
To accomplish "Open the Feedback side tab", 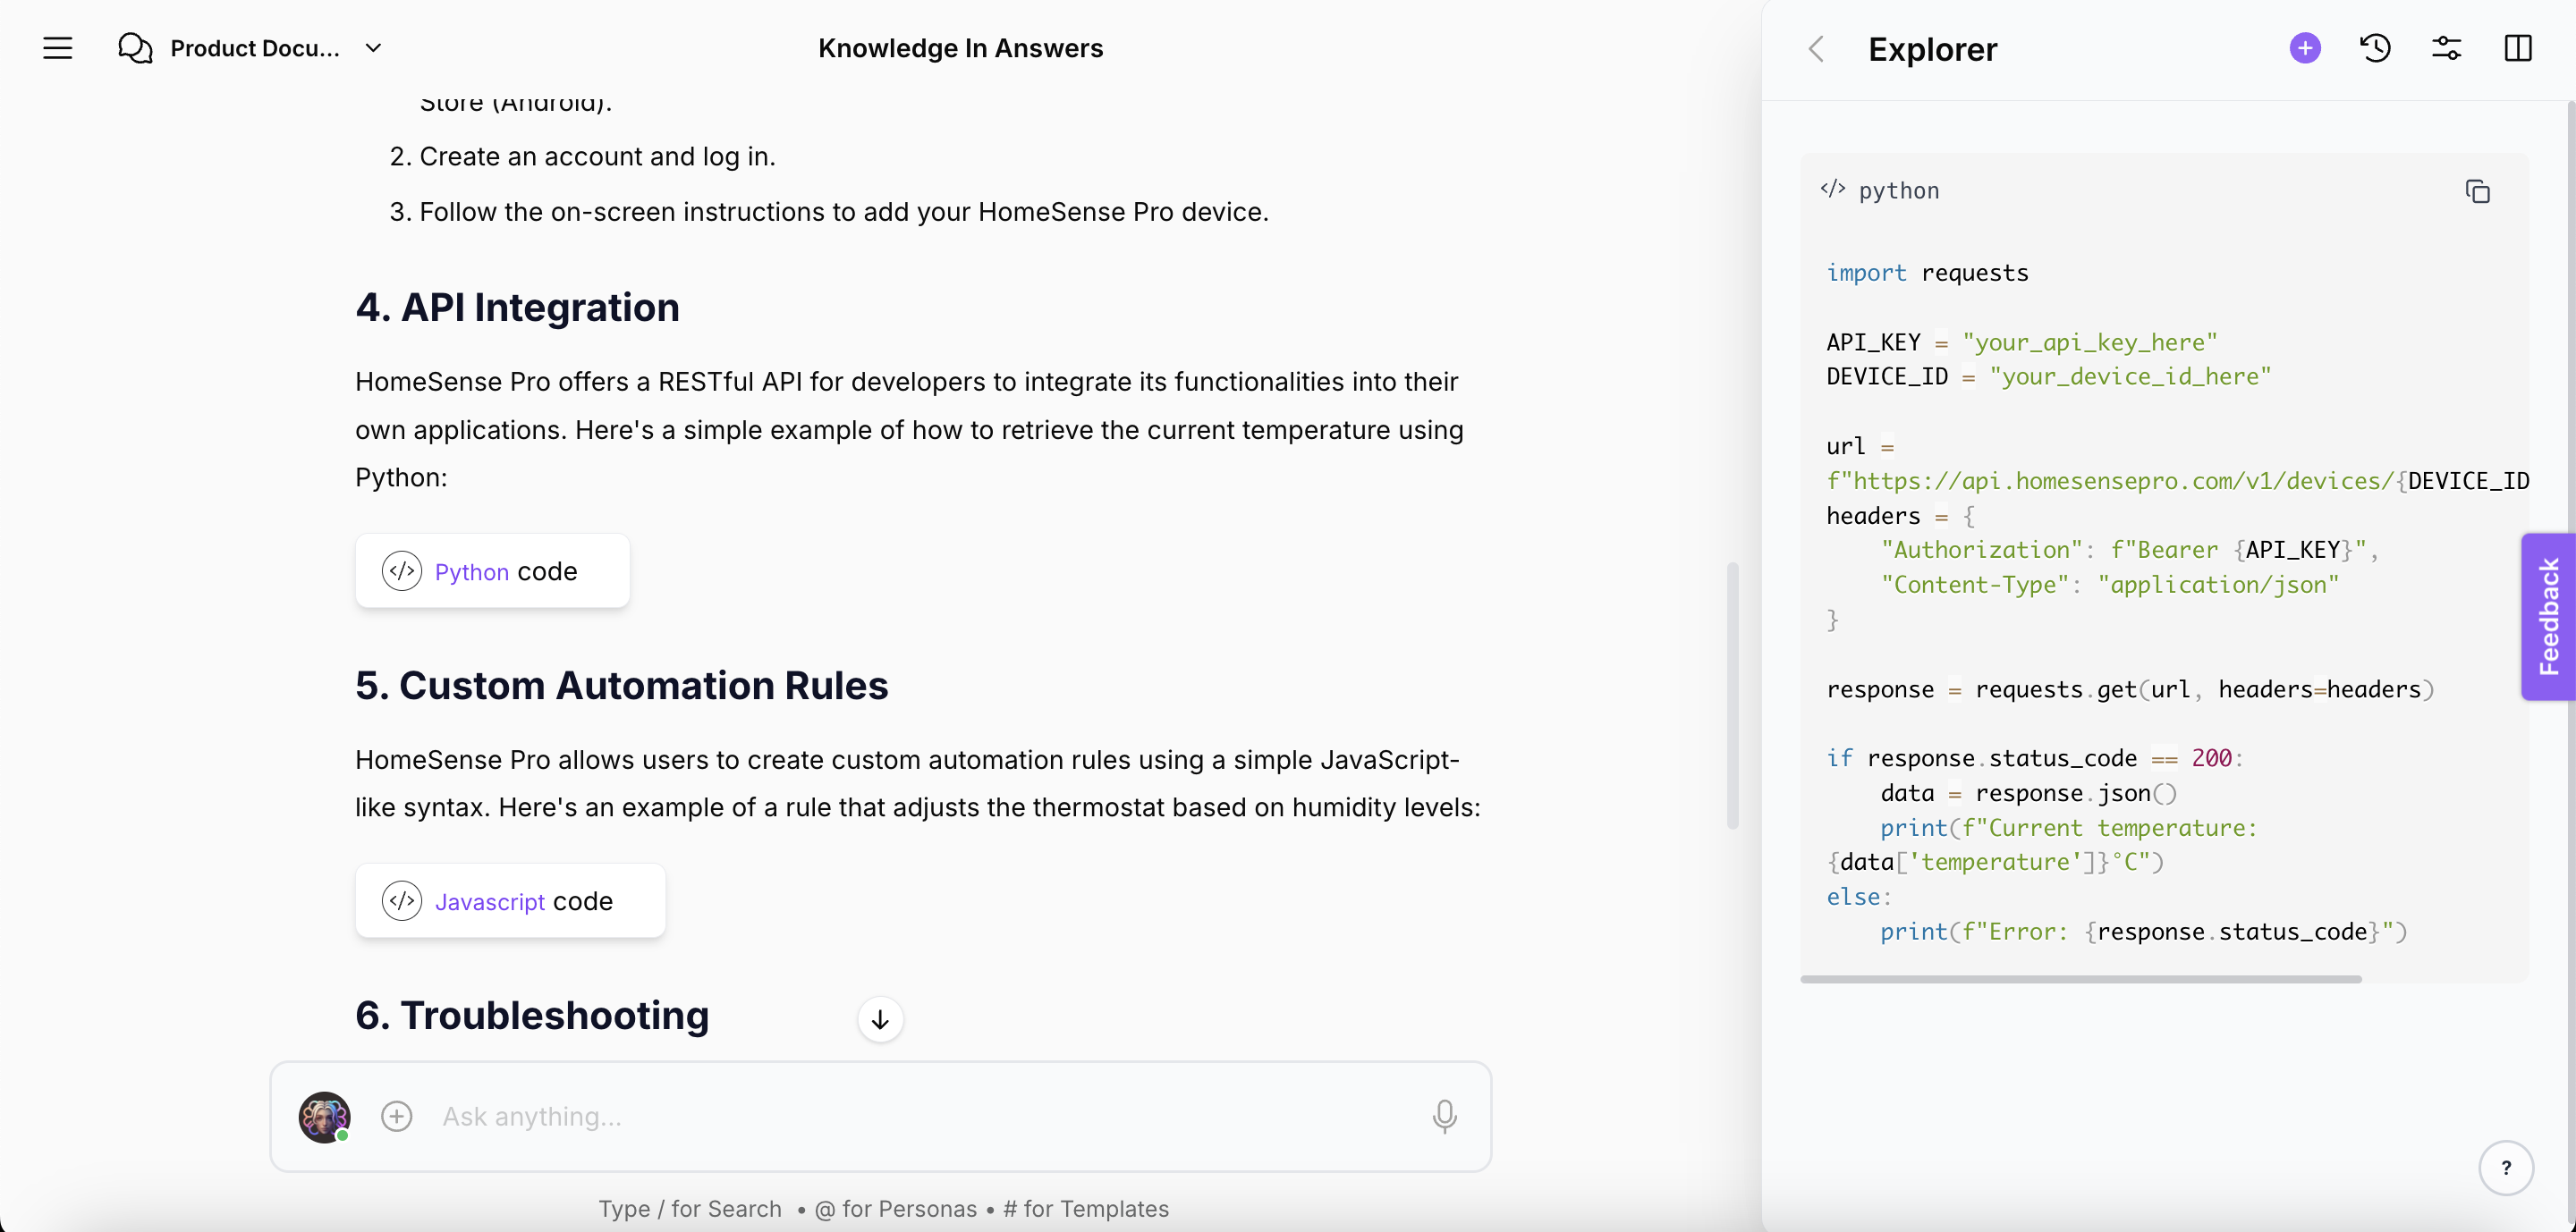I will pyautogui.click(x=2548, y=617).
